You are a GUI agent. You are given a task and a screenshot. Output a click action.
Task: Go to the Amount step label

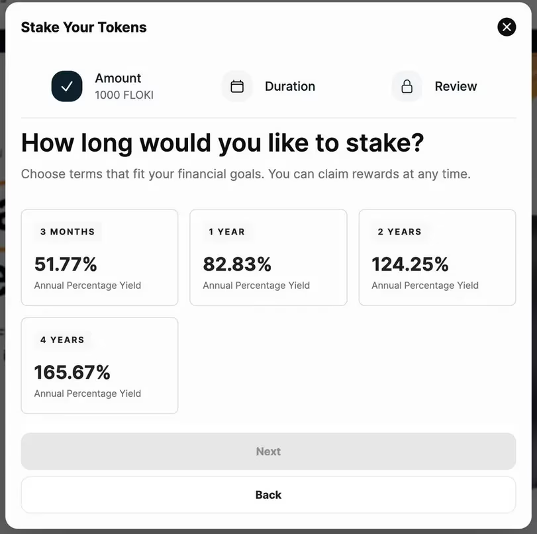coord(118,78)
